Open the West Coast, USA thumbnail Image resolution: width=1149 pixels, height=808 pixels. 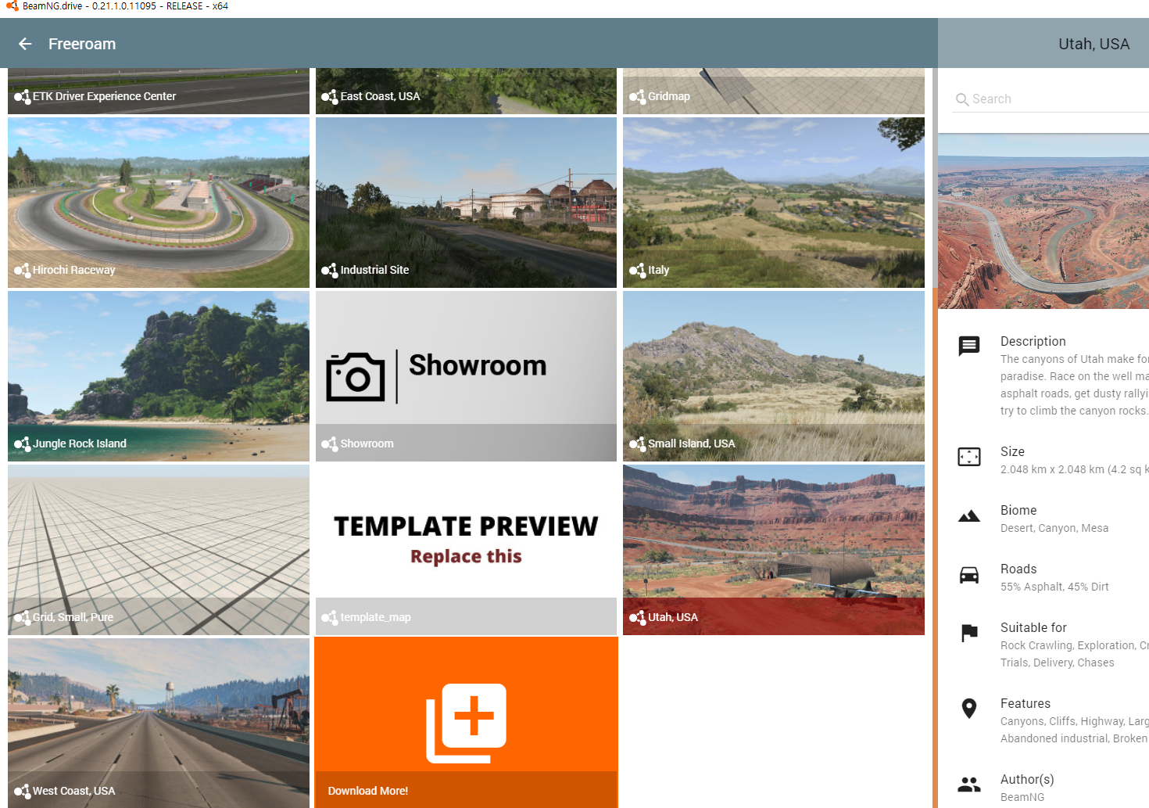(159, 724)
